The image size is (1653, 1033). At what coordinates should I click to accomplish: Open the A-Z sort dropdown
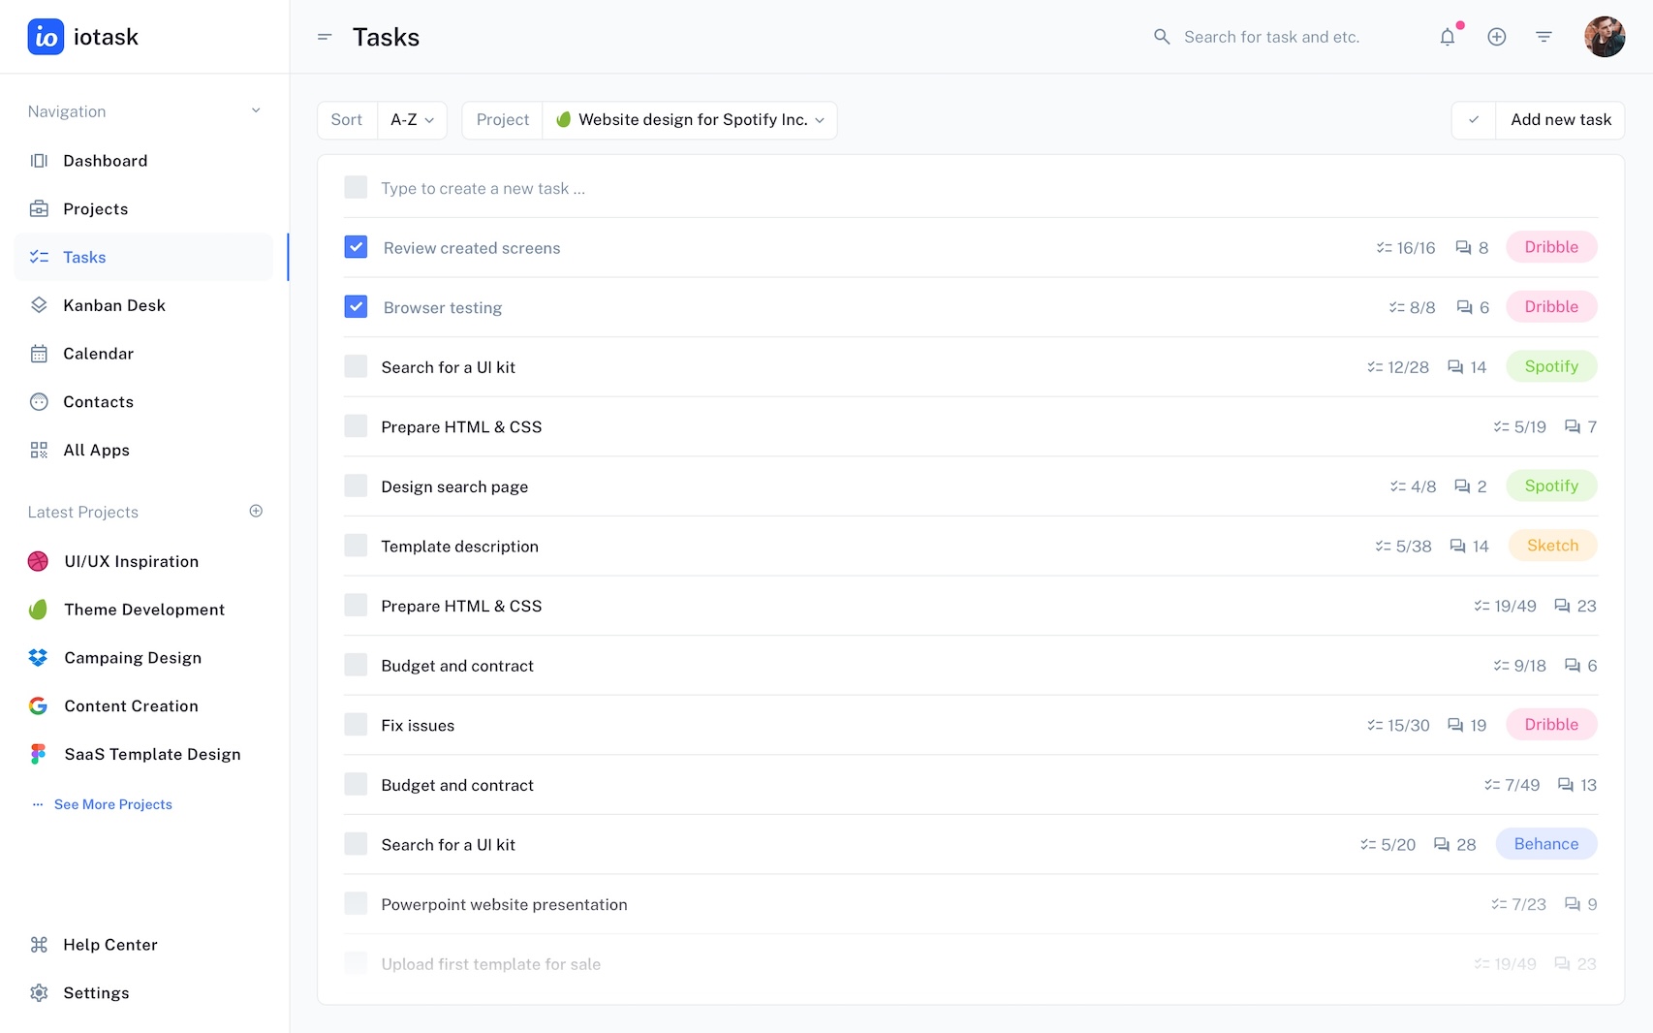pyautogui.click(x=412, y=120)
